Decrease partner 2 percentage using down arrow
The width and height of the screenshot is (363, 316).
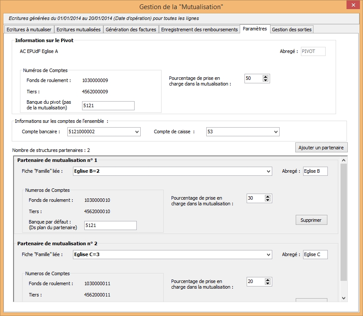coord(267,283)
